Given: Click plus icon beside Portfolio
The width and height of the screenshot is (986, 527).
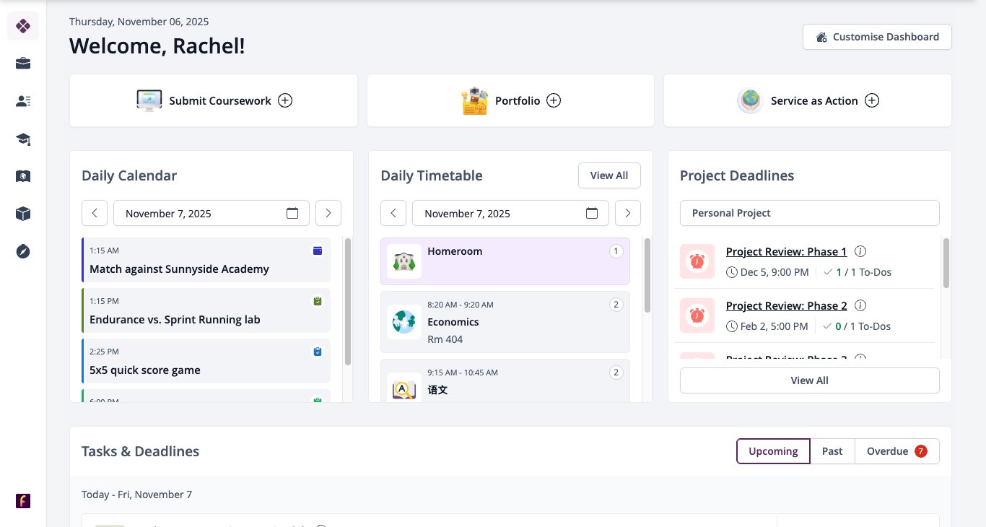Looking at the screenshot, I should [x=554, y=100].
